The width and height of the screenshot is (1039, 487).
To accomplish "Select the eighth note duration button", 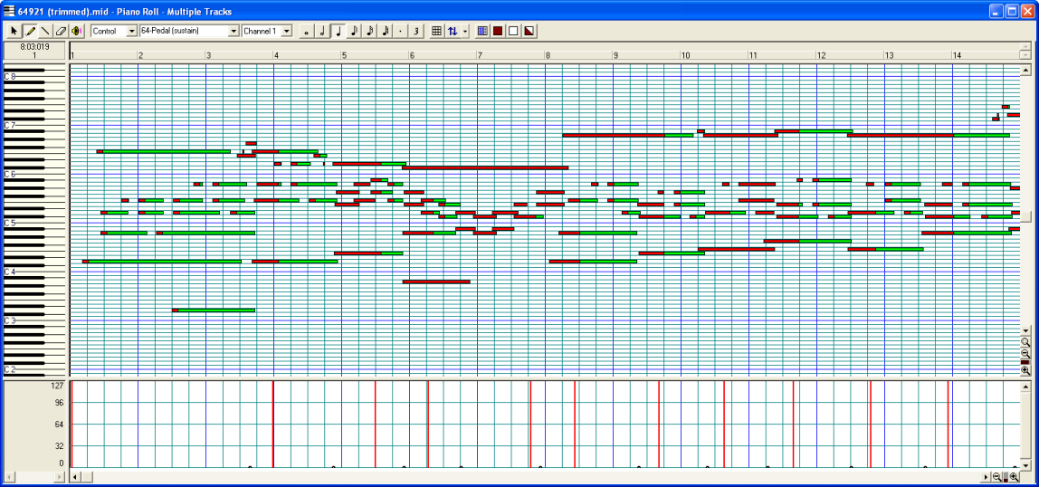I will tap(354, 31).
